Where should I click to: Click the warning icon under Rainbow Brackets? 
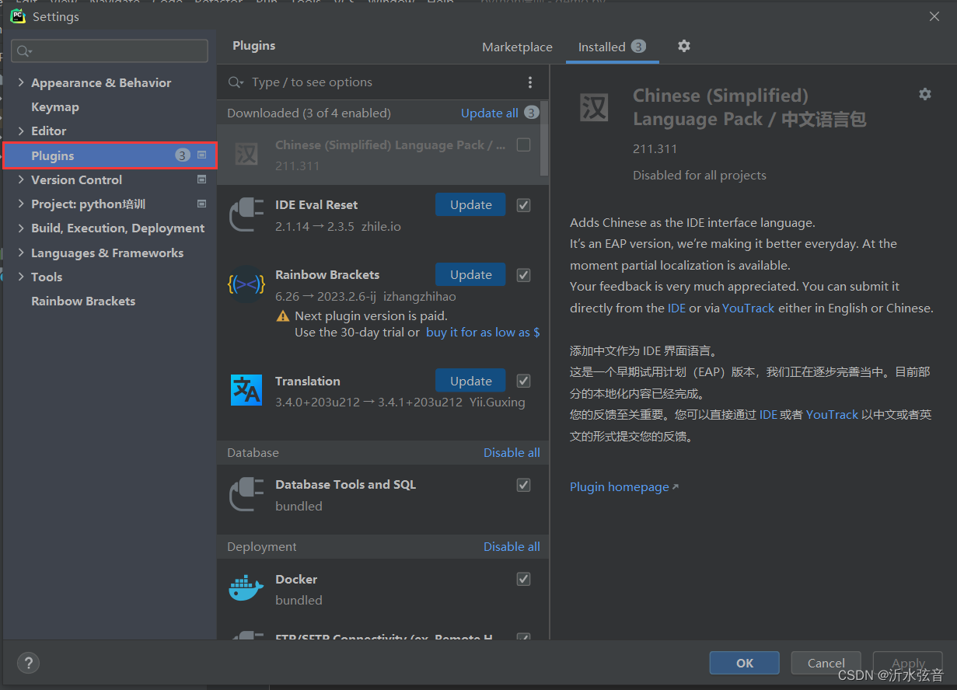coord(283,316)
